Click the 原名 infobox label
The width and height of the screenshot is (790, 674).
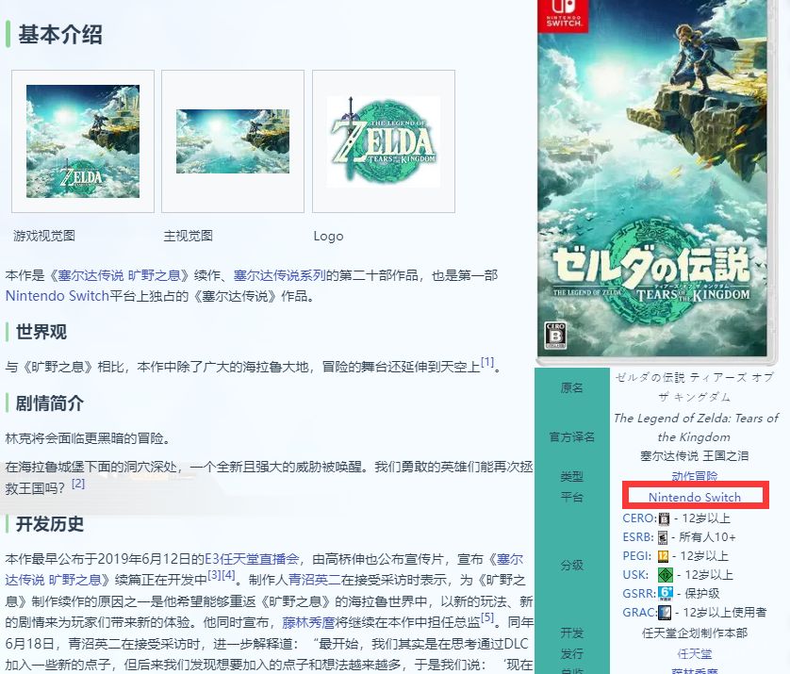tap(572, 387)
